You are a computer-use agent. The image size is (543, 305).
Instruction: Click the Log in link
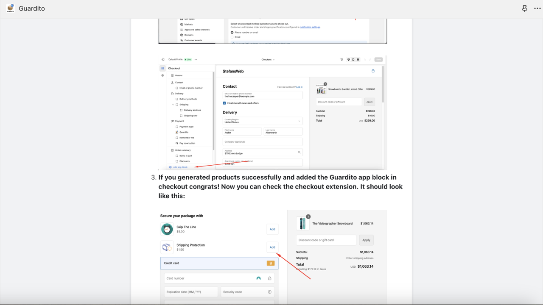(x=299, y=87)
